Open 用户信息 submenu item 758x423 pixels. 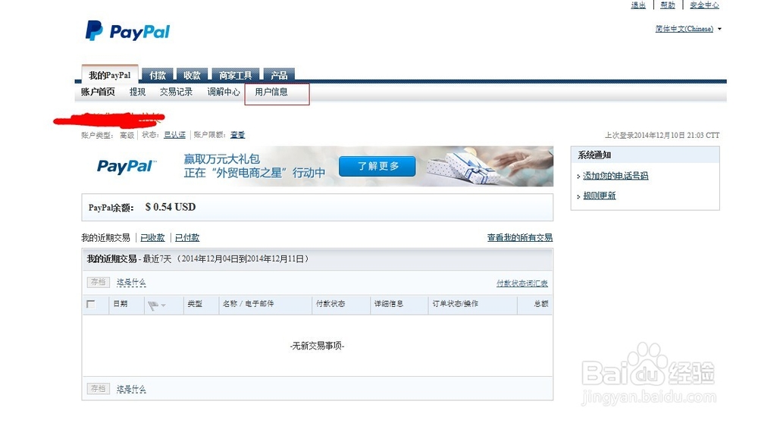click(271, 92)
